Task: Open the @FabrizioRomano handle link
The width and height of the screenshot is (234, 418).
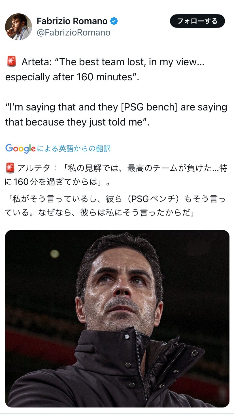Action: click(x=73, y=33)
